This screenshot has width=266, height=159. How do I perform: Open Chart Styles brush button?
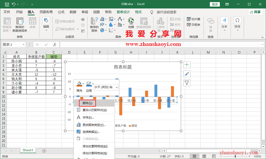coord(187,74)
